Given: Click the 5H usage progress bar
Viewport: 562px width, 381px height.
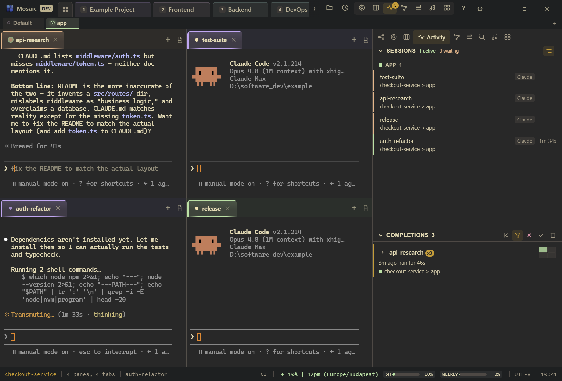Looking at the screenshot, I should pos(406,374).
